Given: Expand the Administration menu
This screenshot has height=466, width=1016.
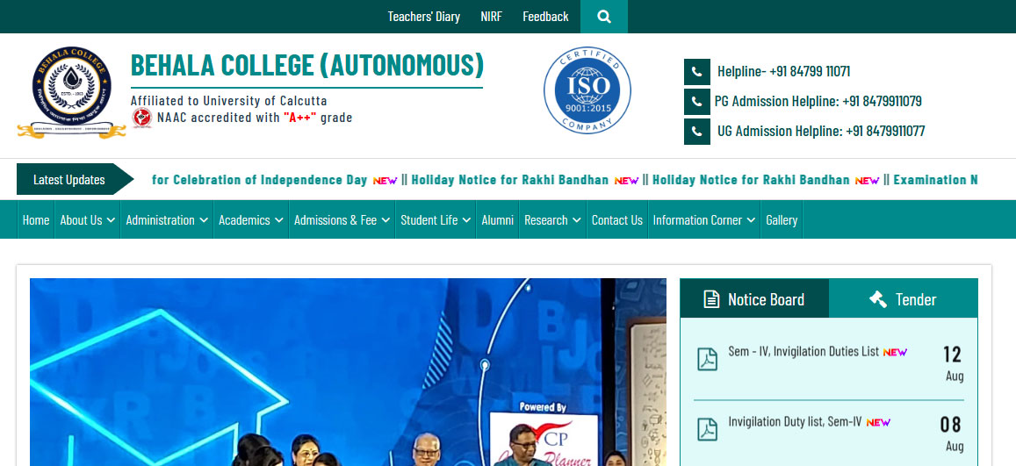Looking at the screenshot, I should [167, 220].
